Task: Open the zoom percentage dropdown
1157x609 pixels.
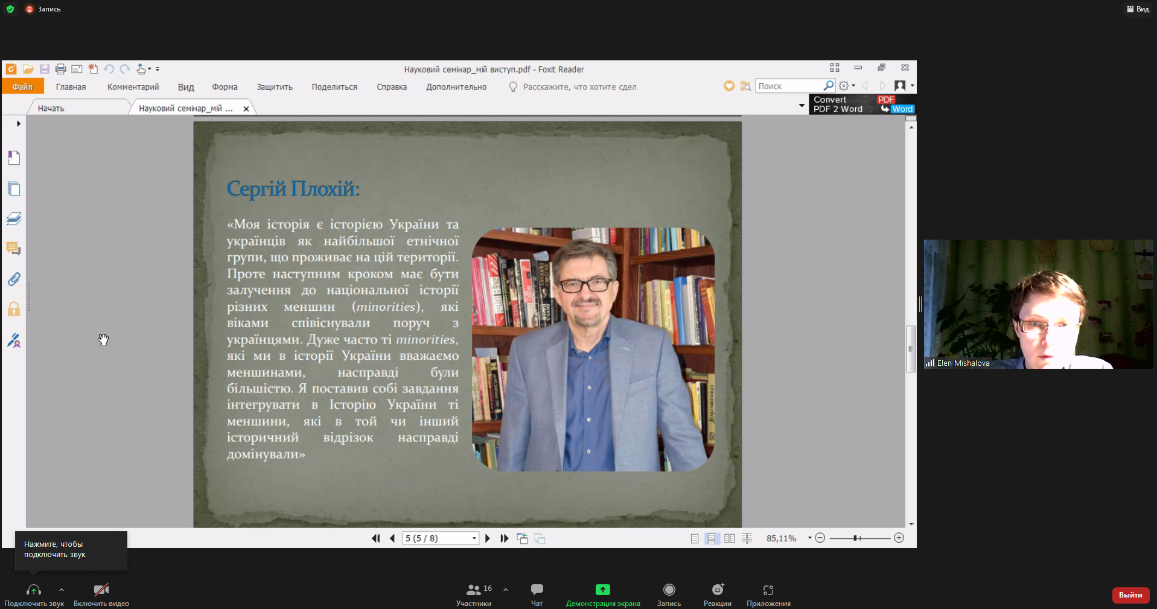Action: click(809, 538)
